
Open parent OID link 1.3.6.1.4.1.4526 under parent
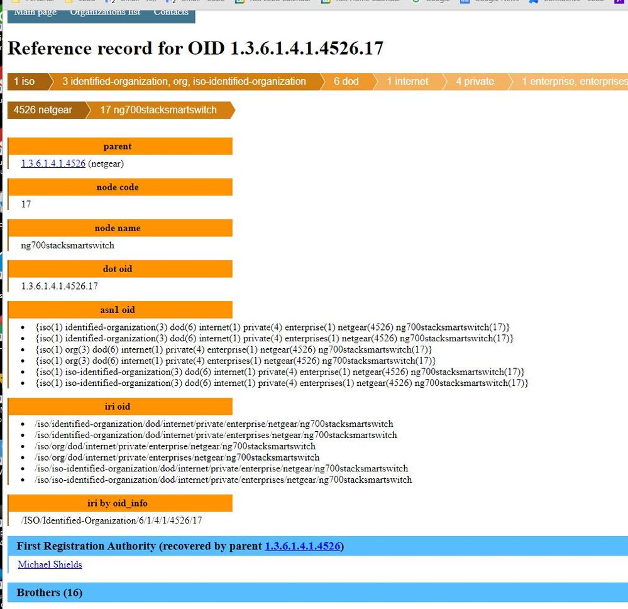[53, 163]
